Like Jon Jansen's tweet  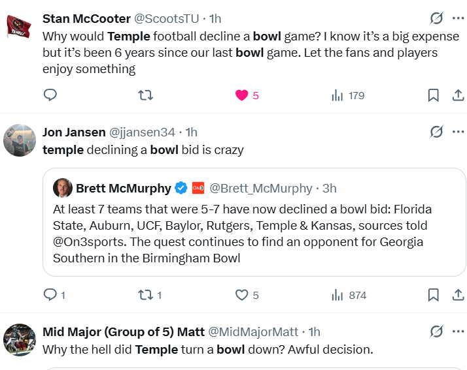tap(242, 295)
